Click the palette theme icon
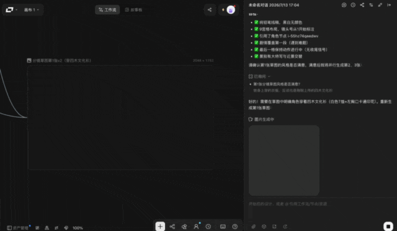This screenshot has width=397, height=231. tap(66, 228)
